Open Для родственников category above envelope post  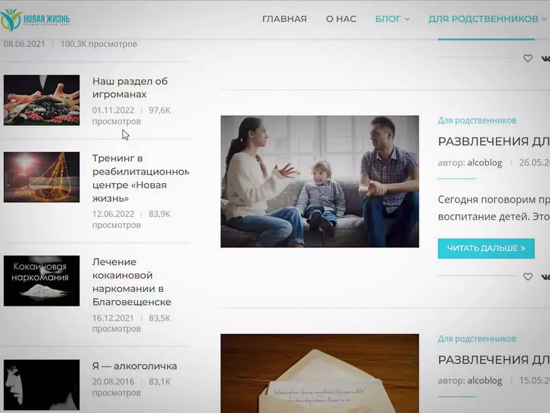tap(476, 339)
